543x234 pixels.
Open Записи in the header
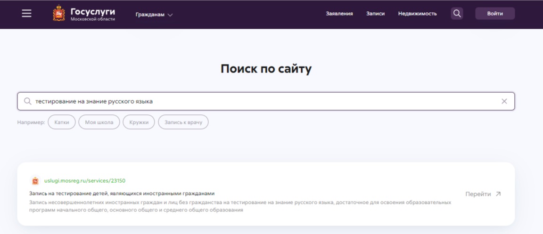click(375, 14)
